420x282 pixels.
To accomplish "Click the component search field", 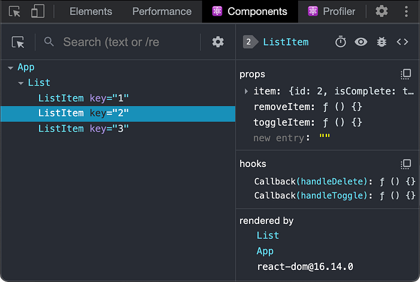I will (120, 42).
